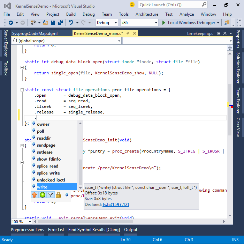
Task: Click the editor split handle icon
Action: pyautogui.click(x=230, y=47)
